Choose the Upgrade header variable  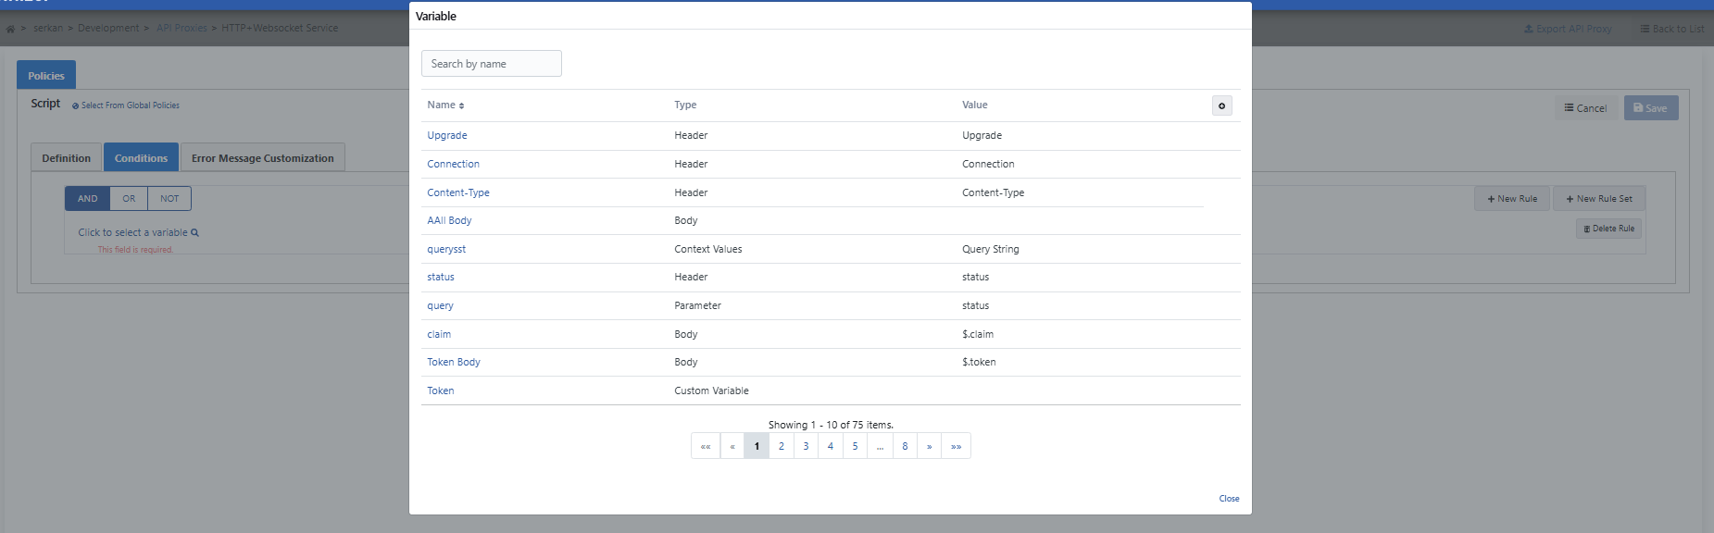tap(446, 135)
